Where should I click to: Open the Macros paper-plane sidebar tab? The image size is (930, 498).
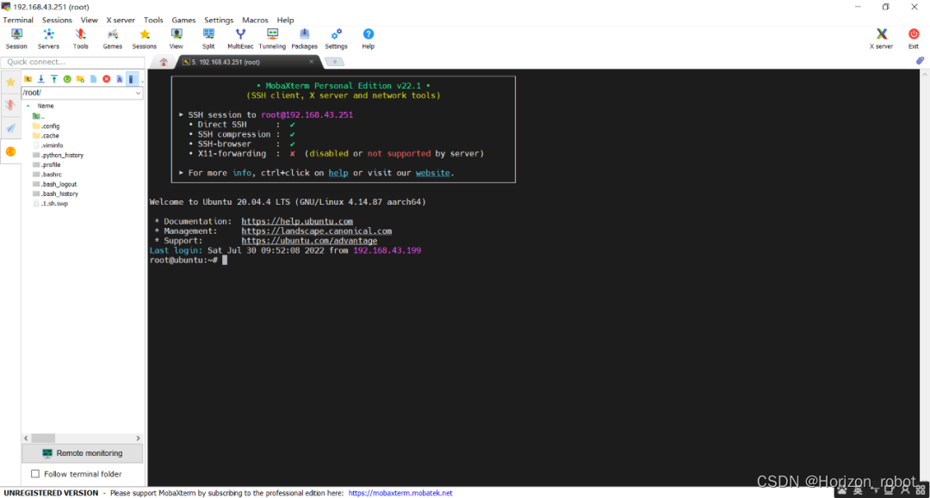[10, 128]
